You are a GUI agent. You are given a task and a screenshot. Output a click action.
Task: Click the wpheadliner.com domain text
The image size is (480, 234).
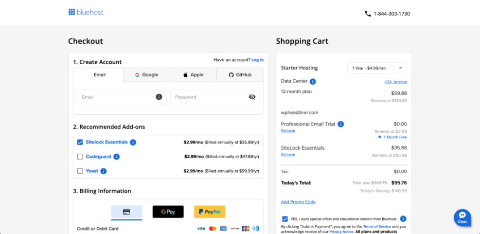pyautogui.click(x=300, y=112)
